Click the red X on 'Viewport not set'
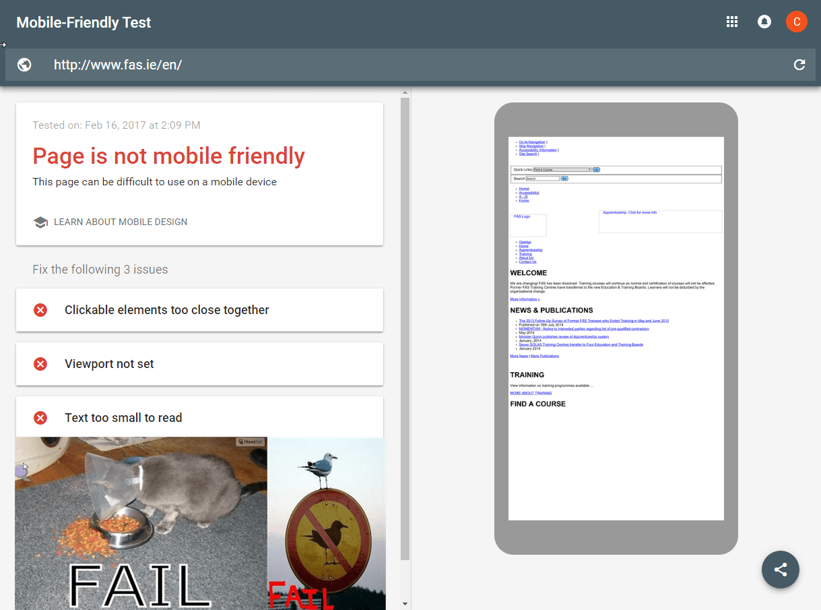 pos(40,364)
